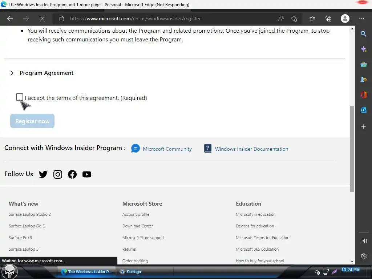Open the Windows Insider Documentation link

[251, 149]
